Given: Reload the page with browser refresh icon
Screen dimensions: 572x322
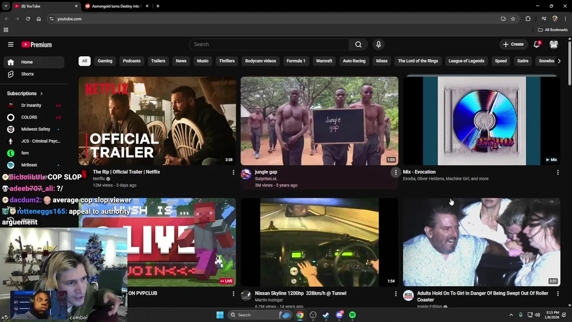Looking at the screenshot, I should coord(28,19).
